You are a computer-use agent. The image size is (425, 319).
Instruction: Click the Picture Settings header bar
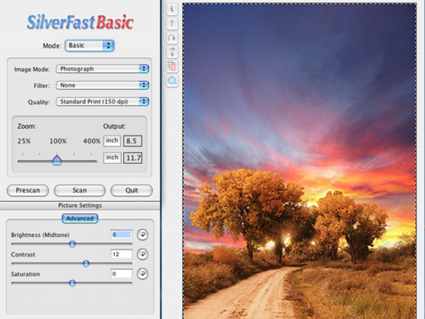[80, 205]
